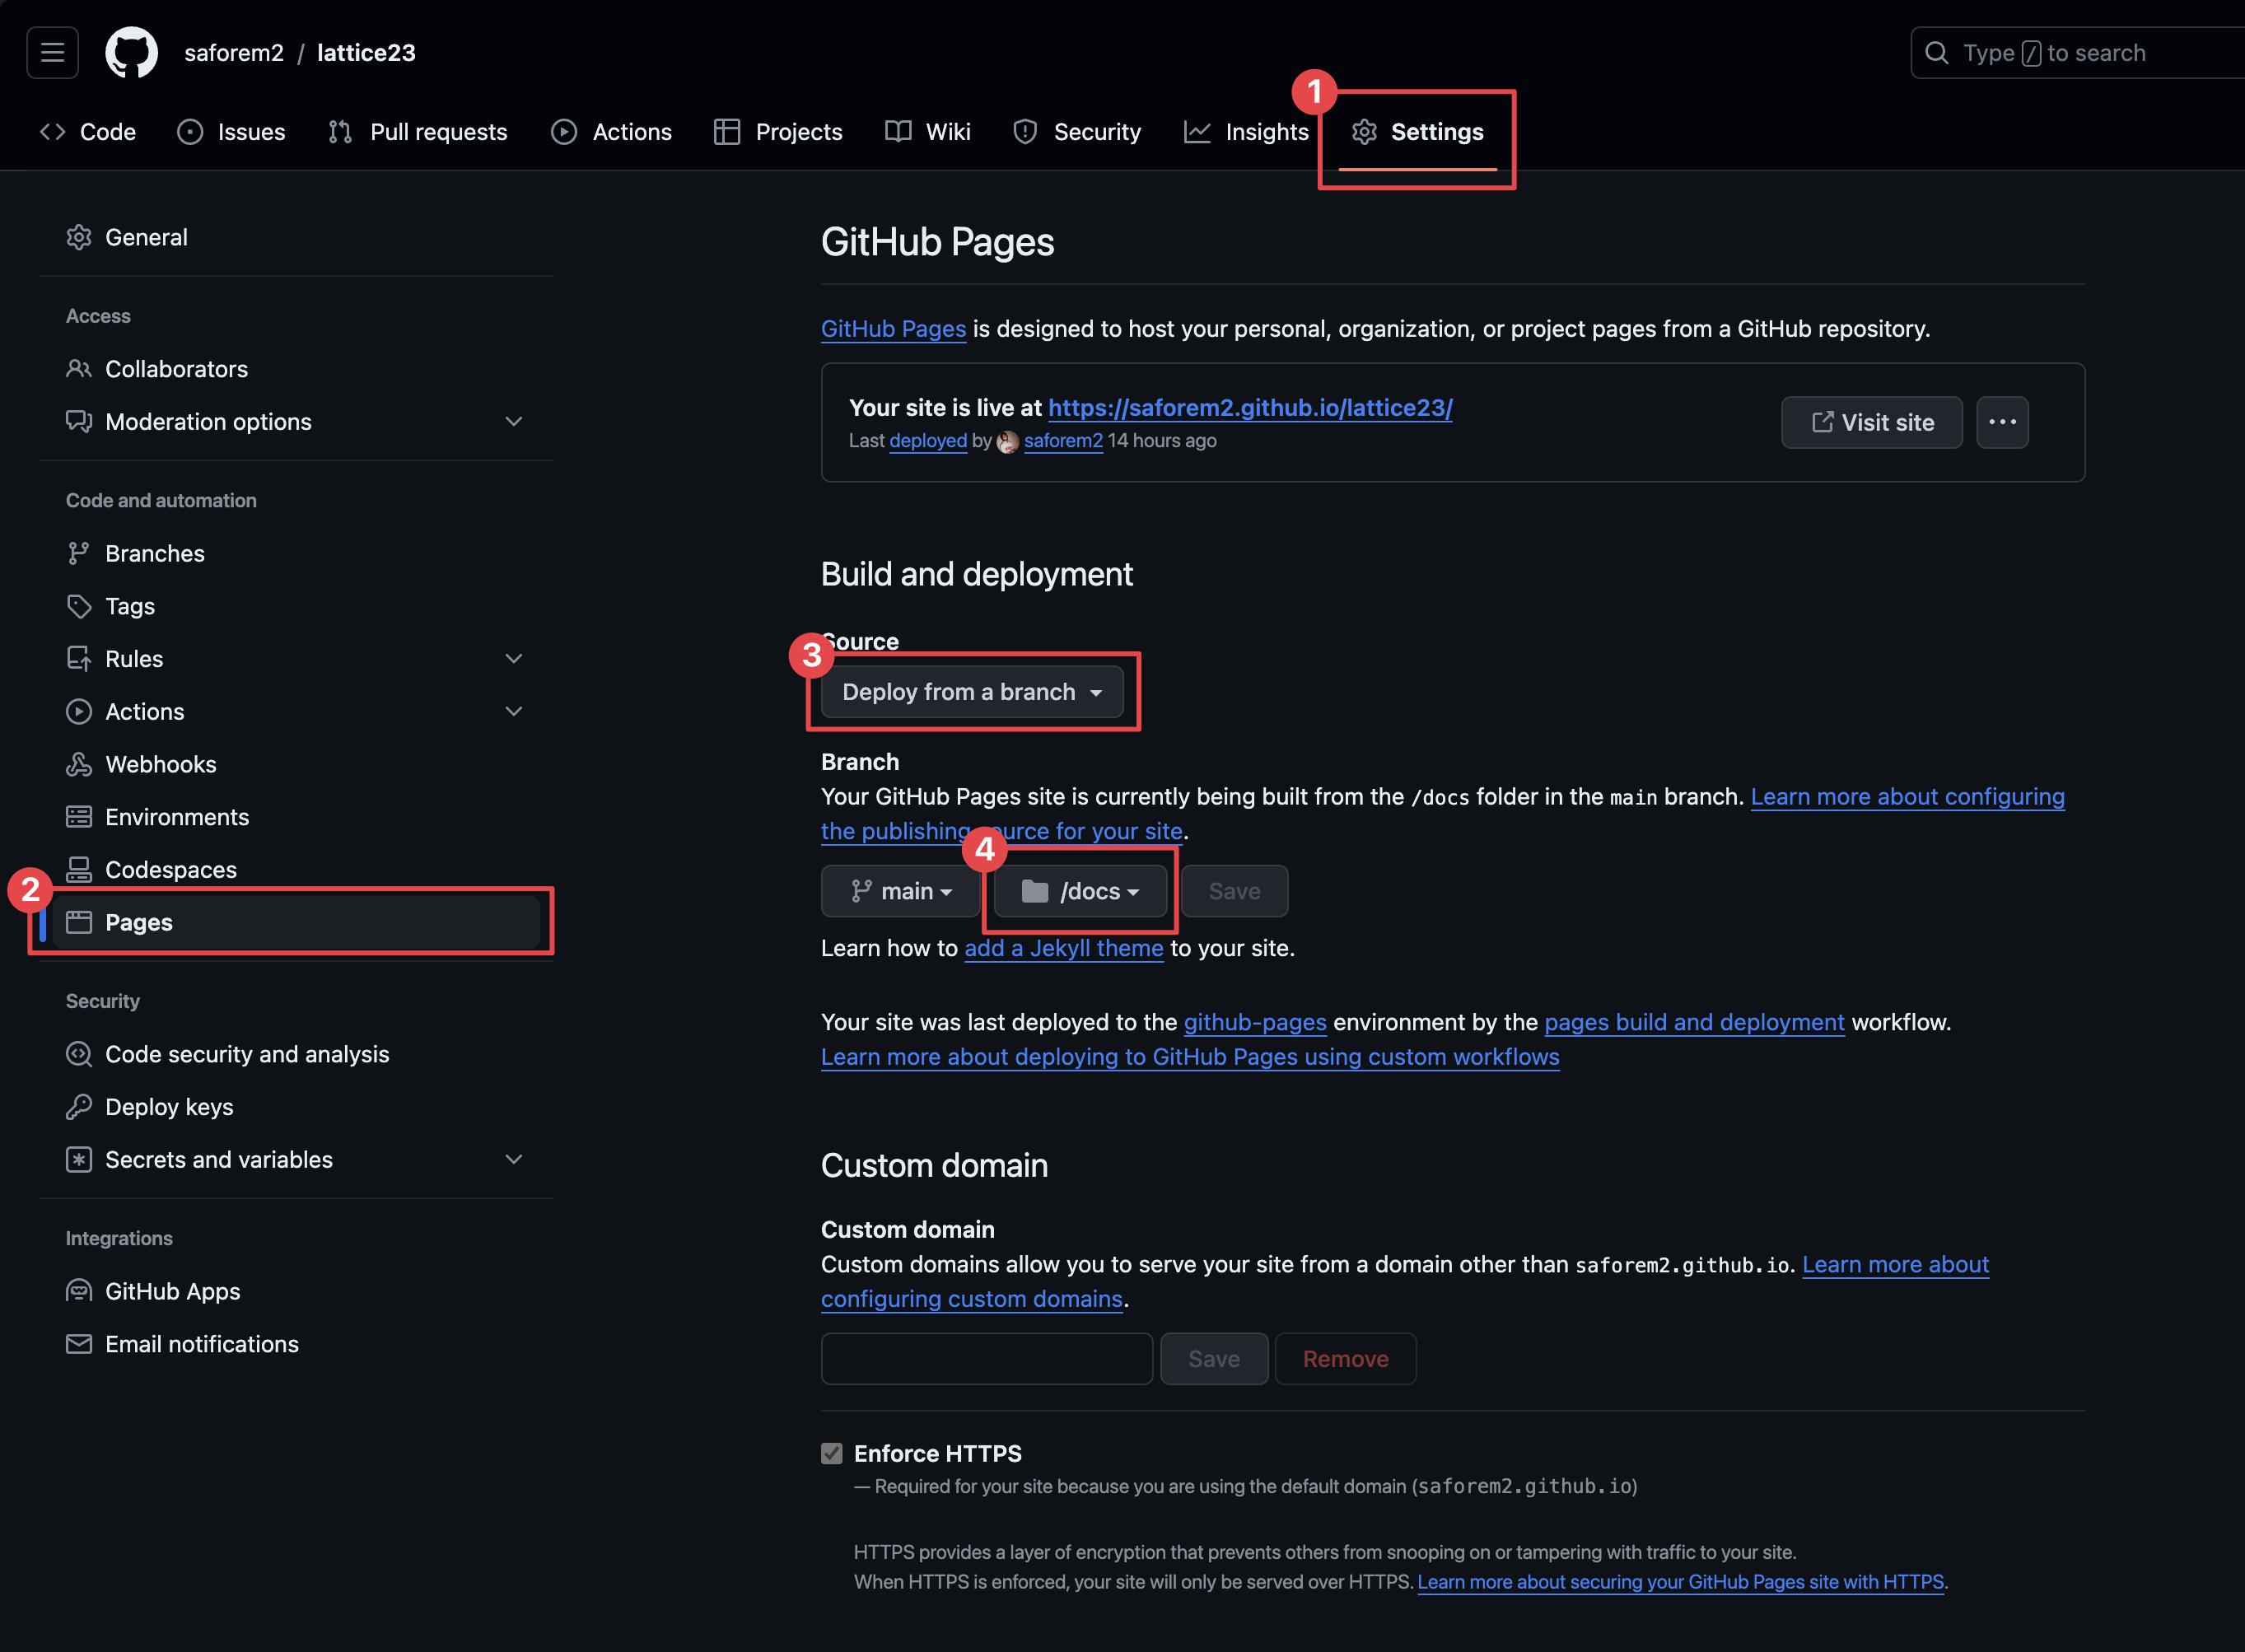
Task: Open the add a Jekyll theme link
Action: click(x=1063, y=948)
